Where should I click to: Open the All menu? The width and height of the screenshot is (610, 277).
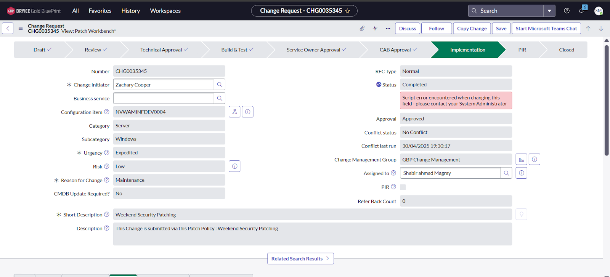pyautogui.click(x=75, y=11)
